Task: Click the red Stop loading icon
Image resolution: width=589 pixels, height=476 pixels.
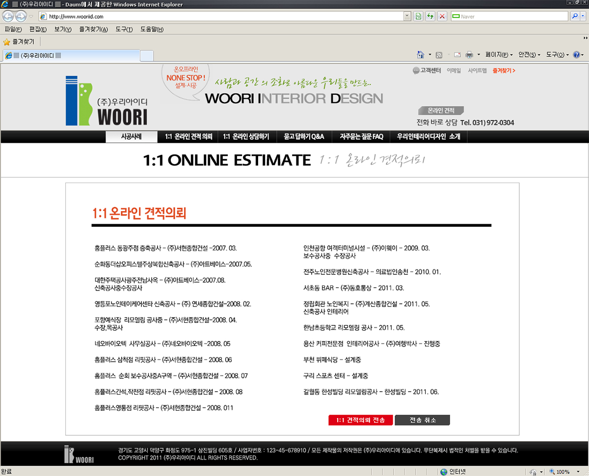Action: tap(442, 16)
